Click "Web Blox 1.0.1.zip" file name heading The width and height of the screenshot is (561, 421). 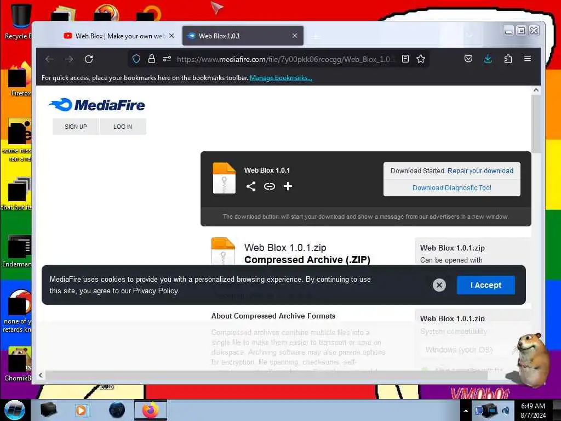click(285, 248)
